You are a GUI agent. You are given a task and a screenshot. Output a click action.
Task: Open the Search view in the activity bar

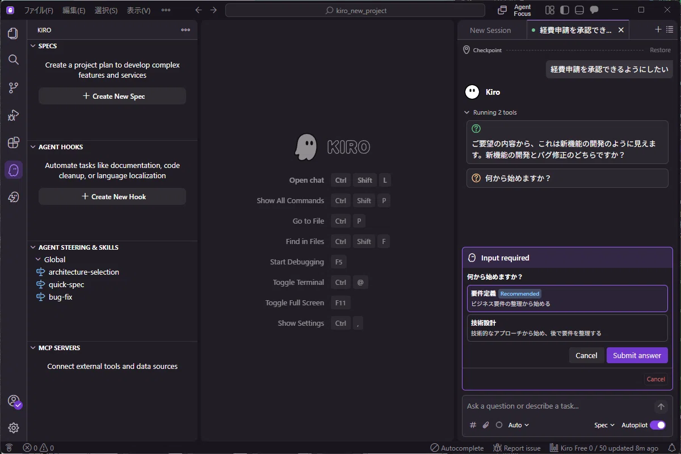(x=13, y=60)
